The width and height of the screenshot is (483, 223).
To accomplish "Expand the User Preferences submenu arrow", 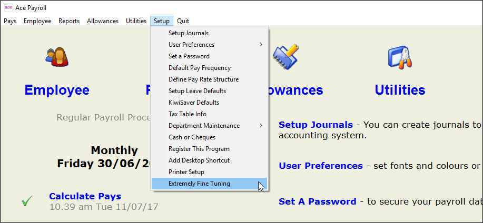I will tap(261, 45).
